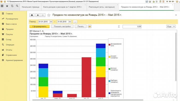Click the Печать button

tap(80, 26)
